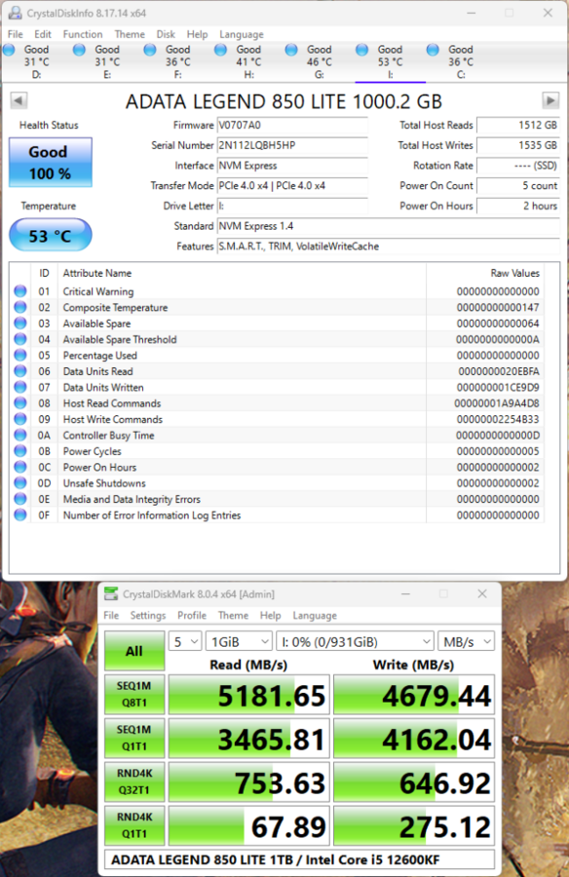569x877 pixels.
Task: Click the 53 °C temperature button
Action: pos(51,235)
